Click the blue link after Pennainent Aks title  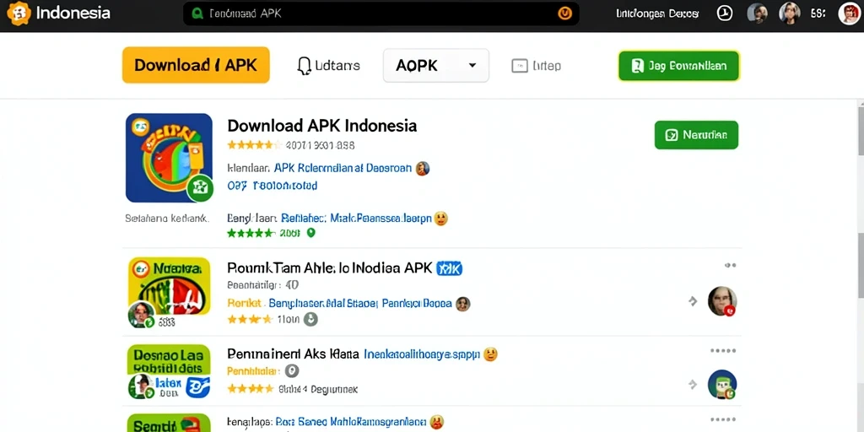422,354
